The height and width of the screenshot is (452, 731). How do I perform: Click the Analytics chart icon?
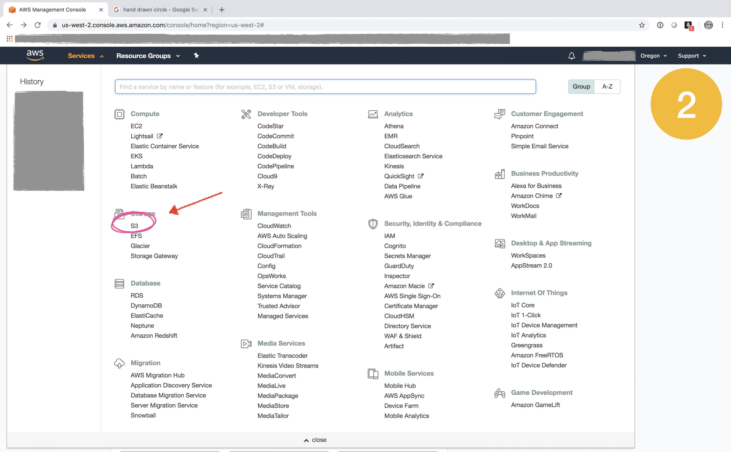[x=373, y=114]
